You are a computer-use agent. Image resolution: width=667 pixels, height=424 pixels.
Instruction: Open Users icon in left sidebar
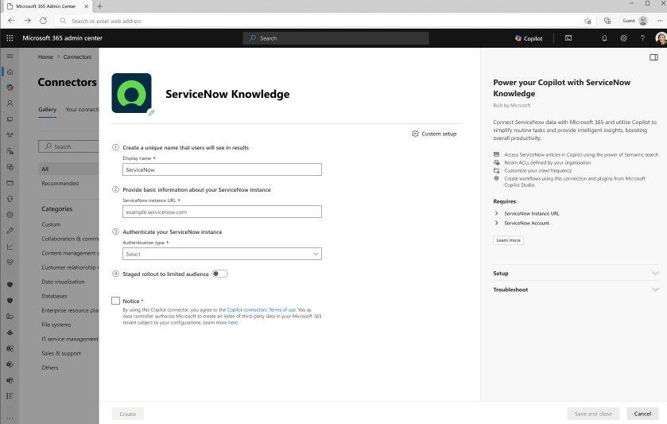click(x=10, y=103)
